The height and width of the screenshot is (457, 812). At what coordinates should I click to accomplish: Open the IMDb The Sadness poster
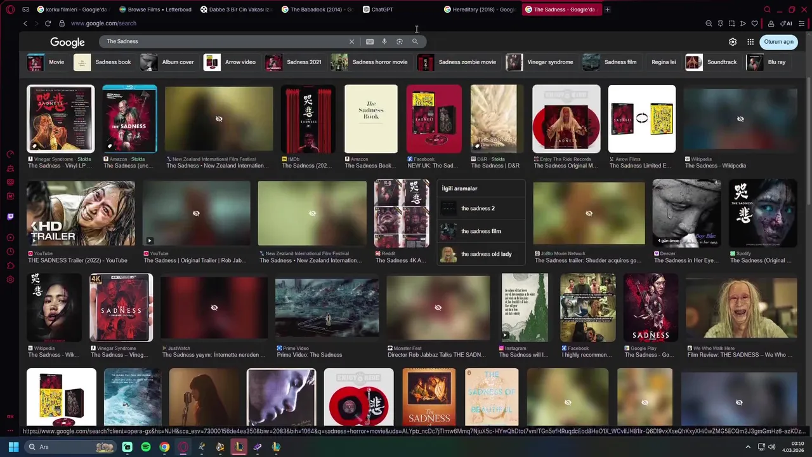(308, 119)
